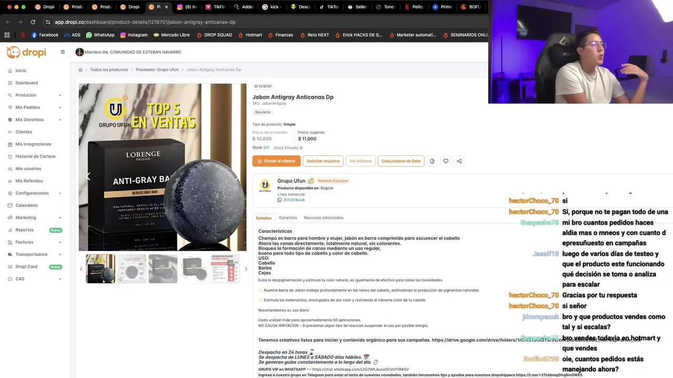This screenshot has height=378, width=673.
Task: Click the download file icon button
Action: (x=432, y=161)
